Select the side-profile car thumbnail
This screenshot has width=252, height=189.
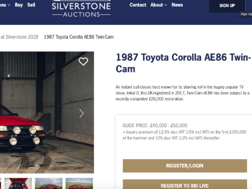(x=79, y=184)
